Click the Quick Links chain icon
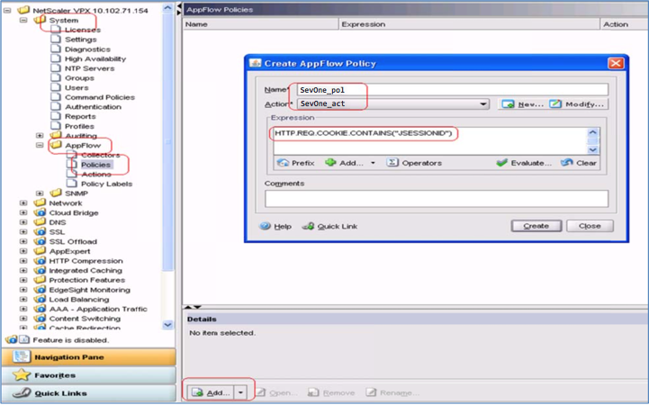 point(21,392)
